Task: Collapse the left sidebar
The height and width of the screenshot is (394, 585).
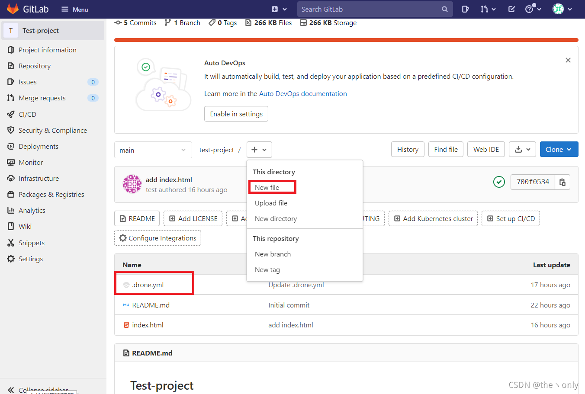Action: pyautogui.click(x=10, y=388)
